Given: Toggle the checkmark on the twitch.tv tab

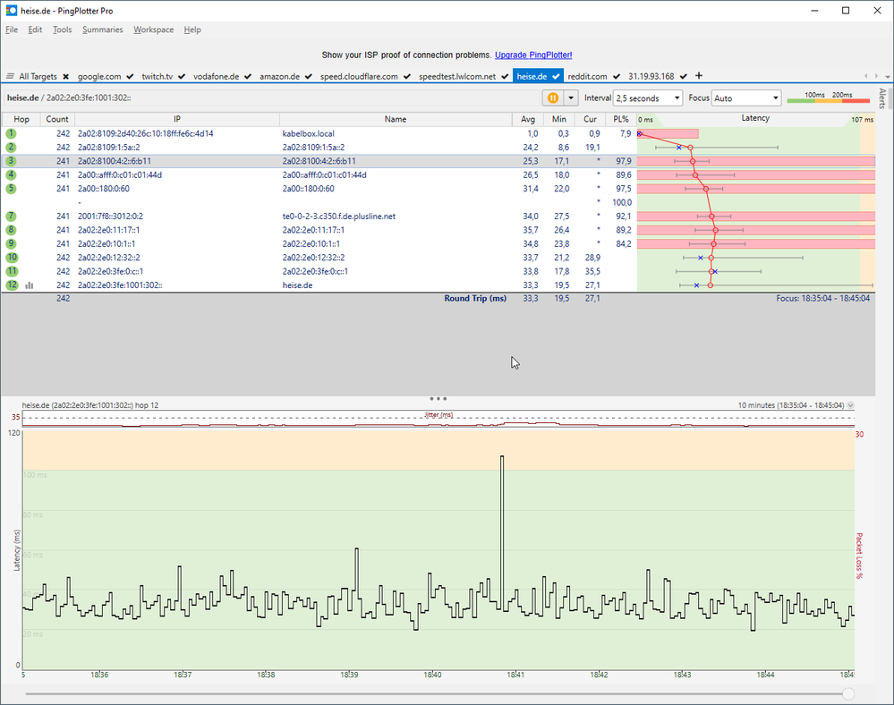Looking at the screenshot, I should click(183, 77).
